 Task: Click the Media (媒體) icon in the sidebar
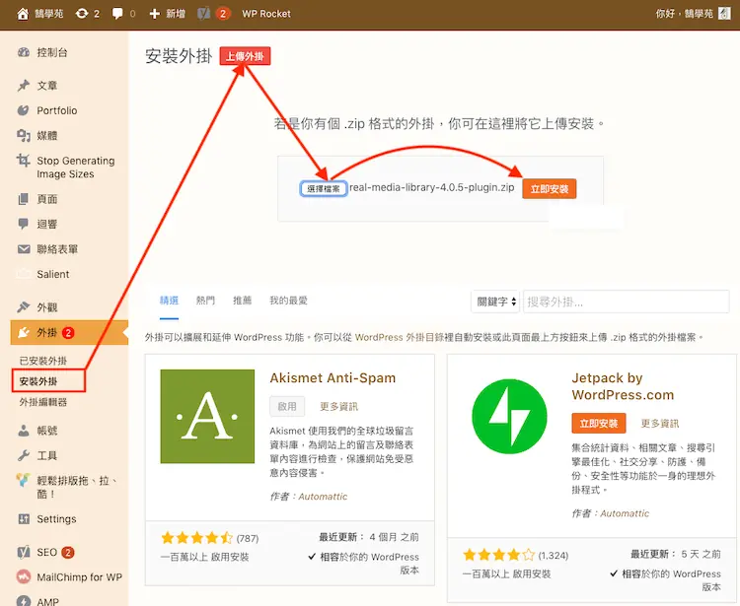(x=24, y=136)
